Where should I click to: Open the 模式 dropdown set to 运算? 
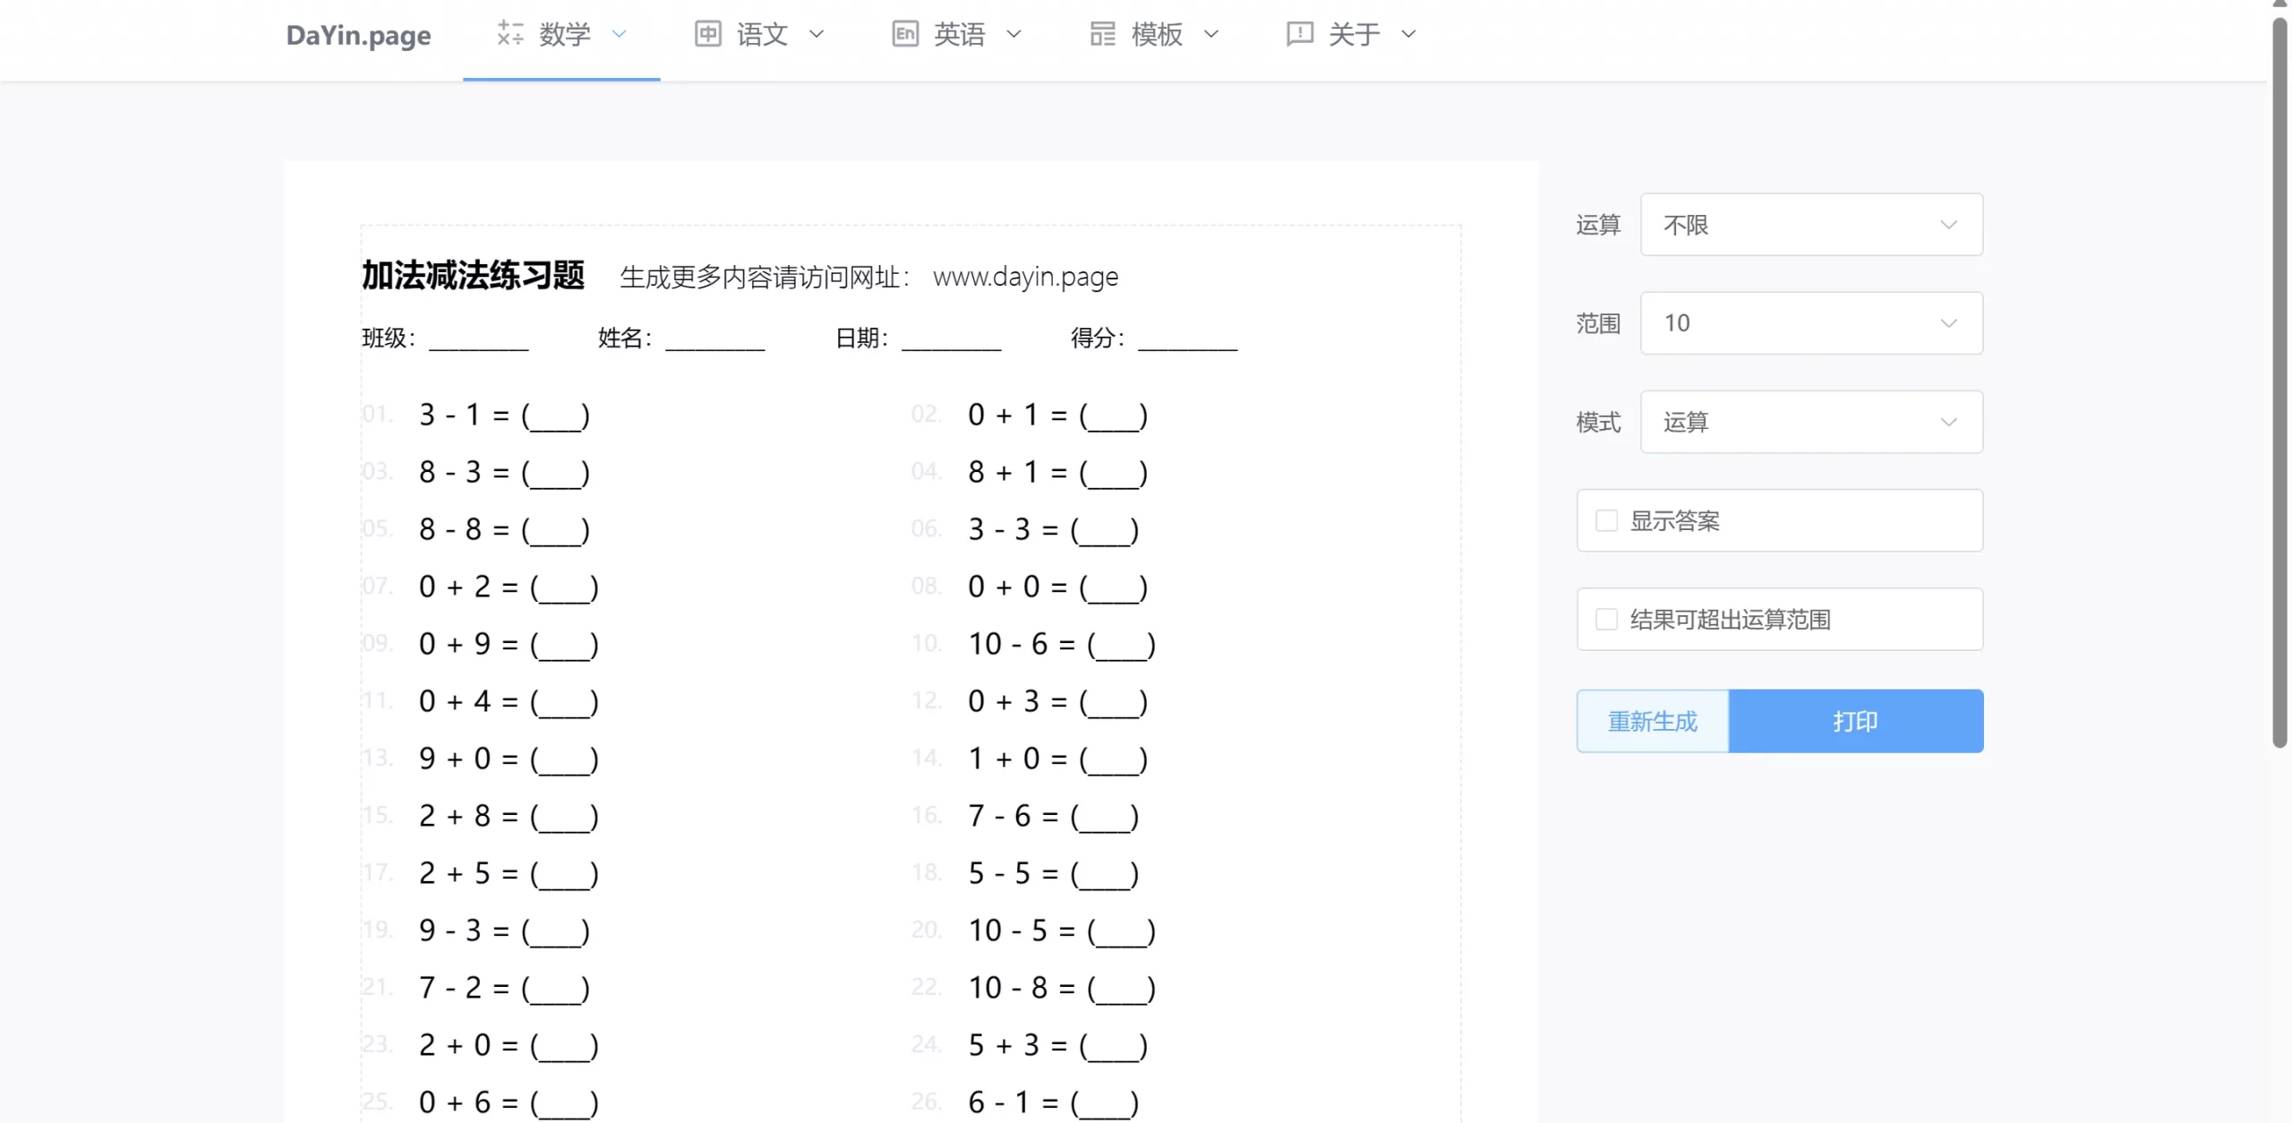pyautogui.click(x=1810, y=422)
